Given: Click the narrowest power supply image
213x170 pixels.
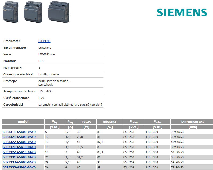Looking at the screenshot, I should point(11,12).
